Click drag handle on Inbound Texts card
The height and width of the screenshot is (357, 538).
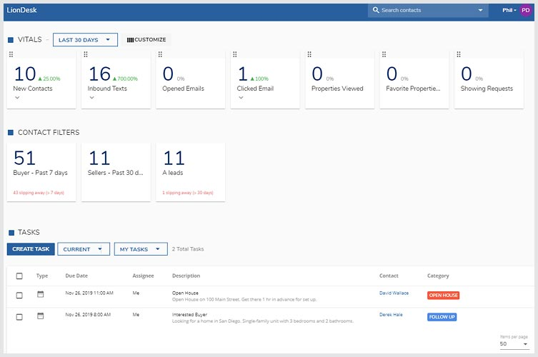[85, 54]
